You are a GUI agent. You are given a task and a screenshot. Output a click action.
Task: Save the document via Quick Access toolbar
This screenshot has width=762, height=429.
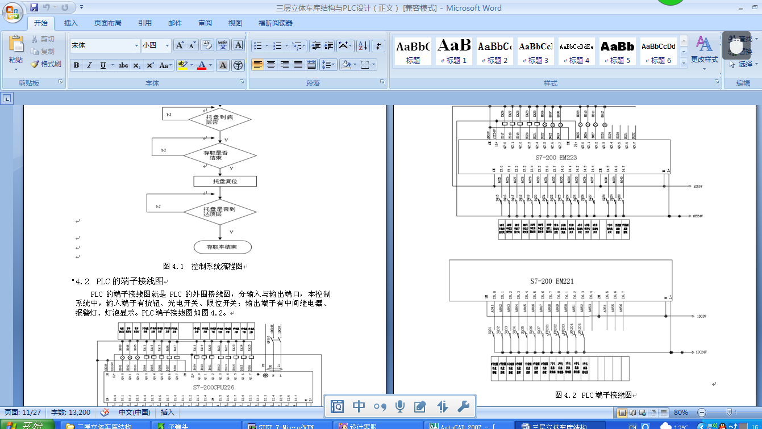pos(34,7)
